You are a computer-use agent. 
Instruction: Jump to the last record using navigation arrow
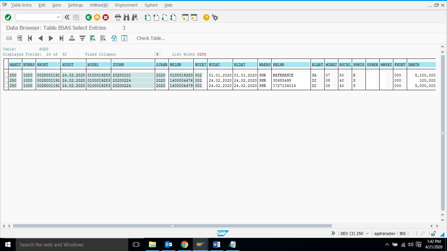pyautogui.click(x=61, y=38)
